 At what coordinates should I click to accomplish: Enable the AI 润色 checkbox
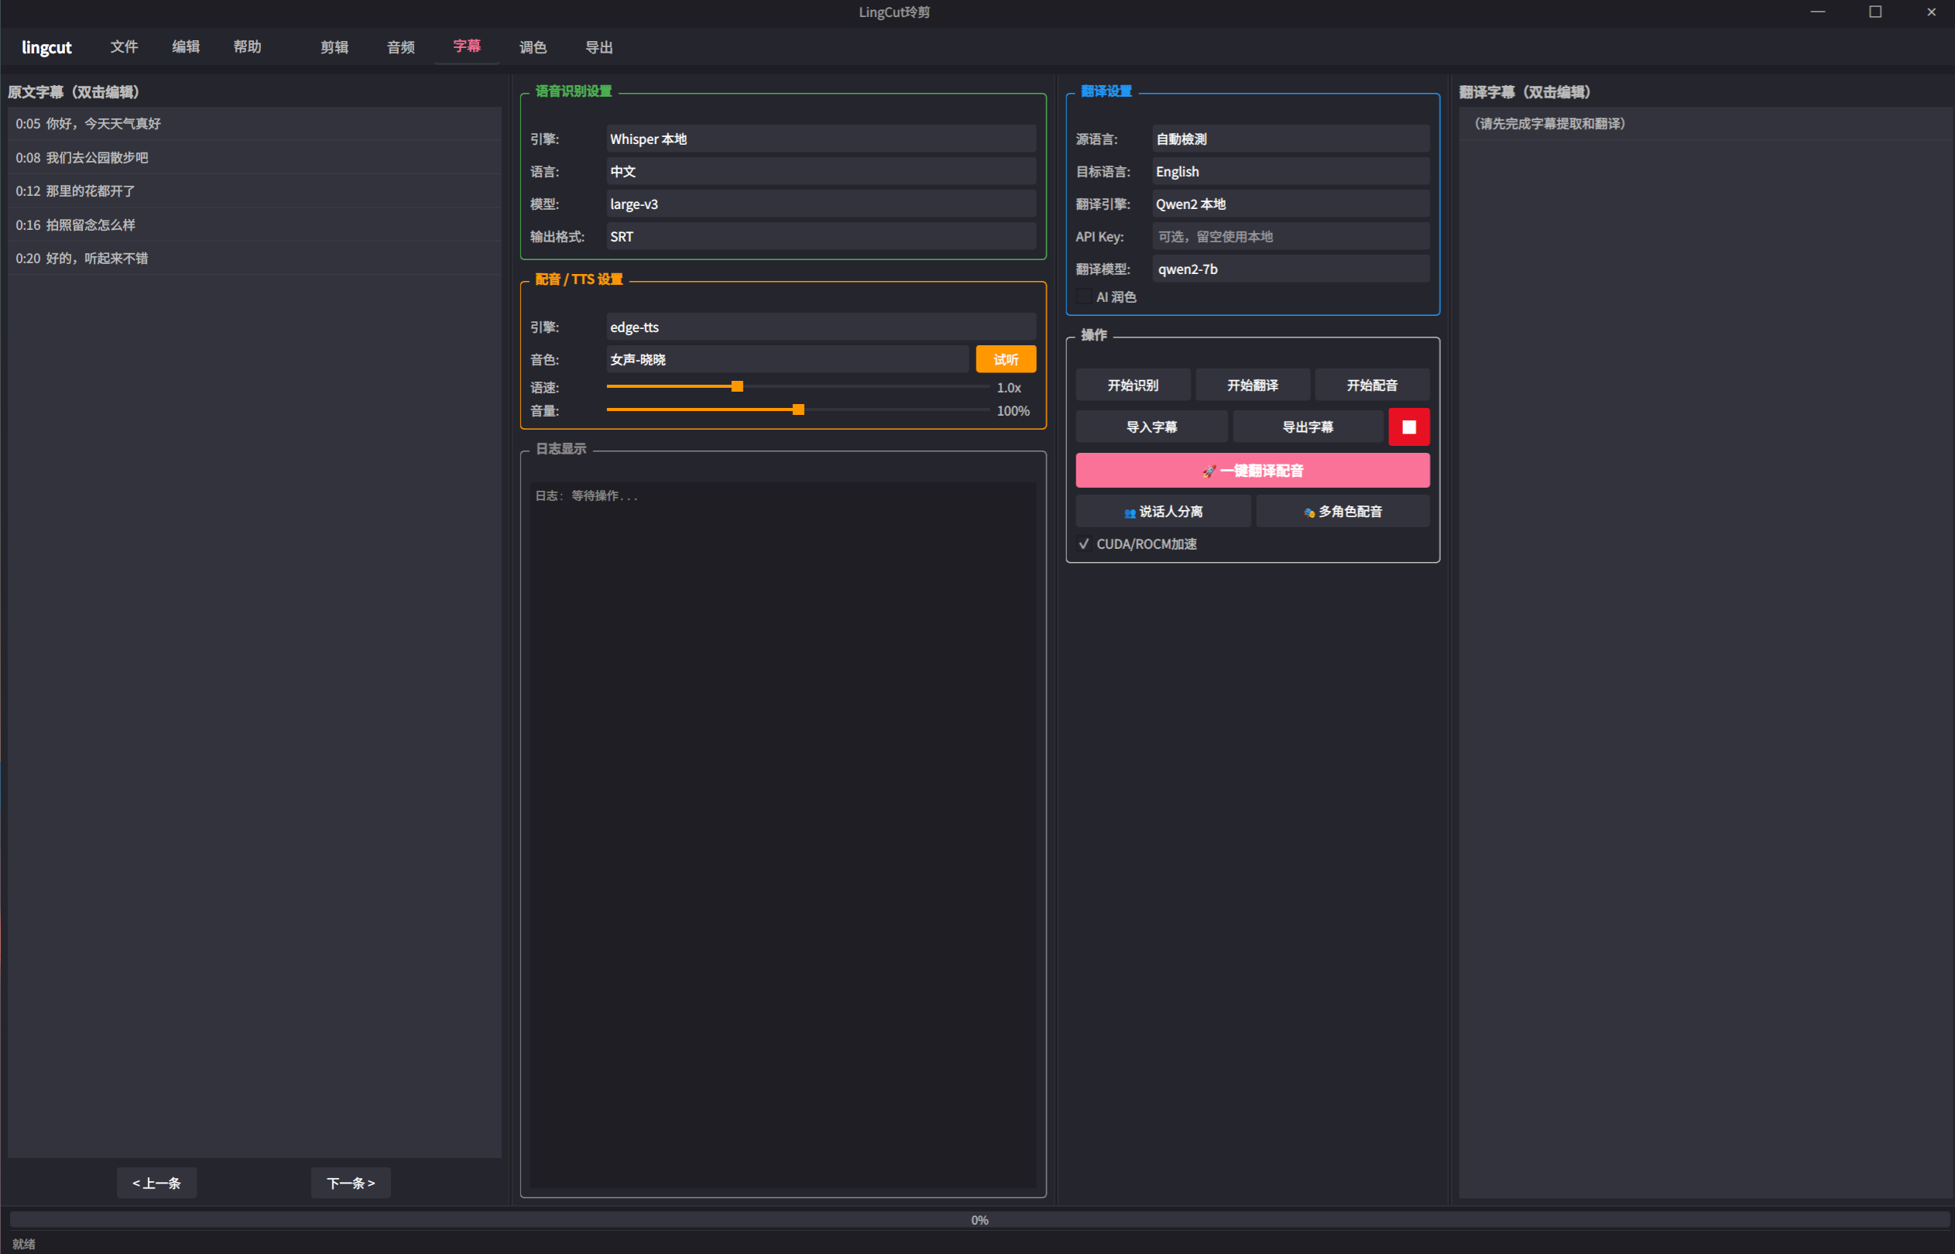point(1084,297)
